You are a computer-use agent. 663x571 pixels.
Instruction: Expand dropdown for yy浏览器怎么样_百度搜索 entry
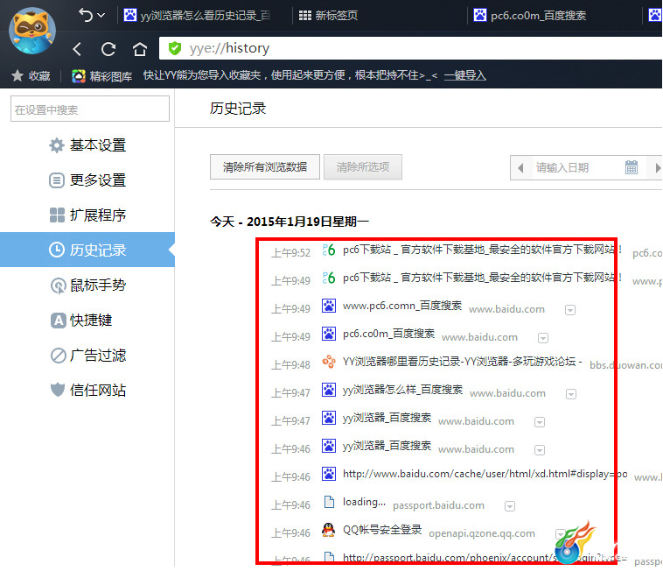571,394
